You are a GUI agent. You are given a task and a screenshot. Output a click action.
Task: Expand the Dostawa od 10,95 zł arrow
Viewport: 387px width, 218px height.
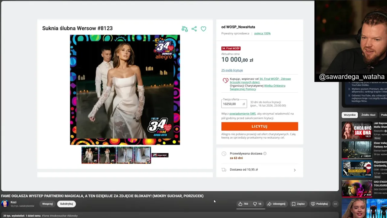click(x=295, y=170)
